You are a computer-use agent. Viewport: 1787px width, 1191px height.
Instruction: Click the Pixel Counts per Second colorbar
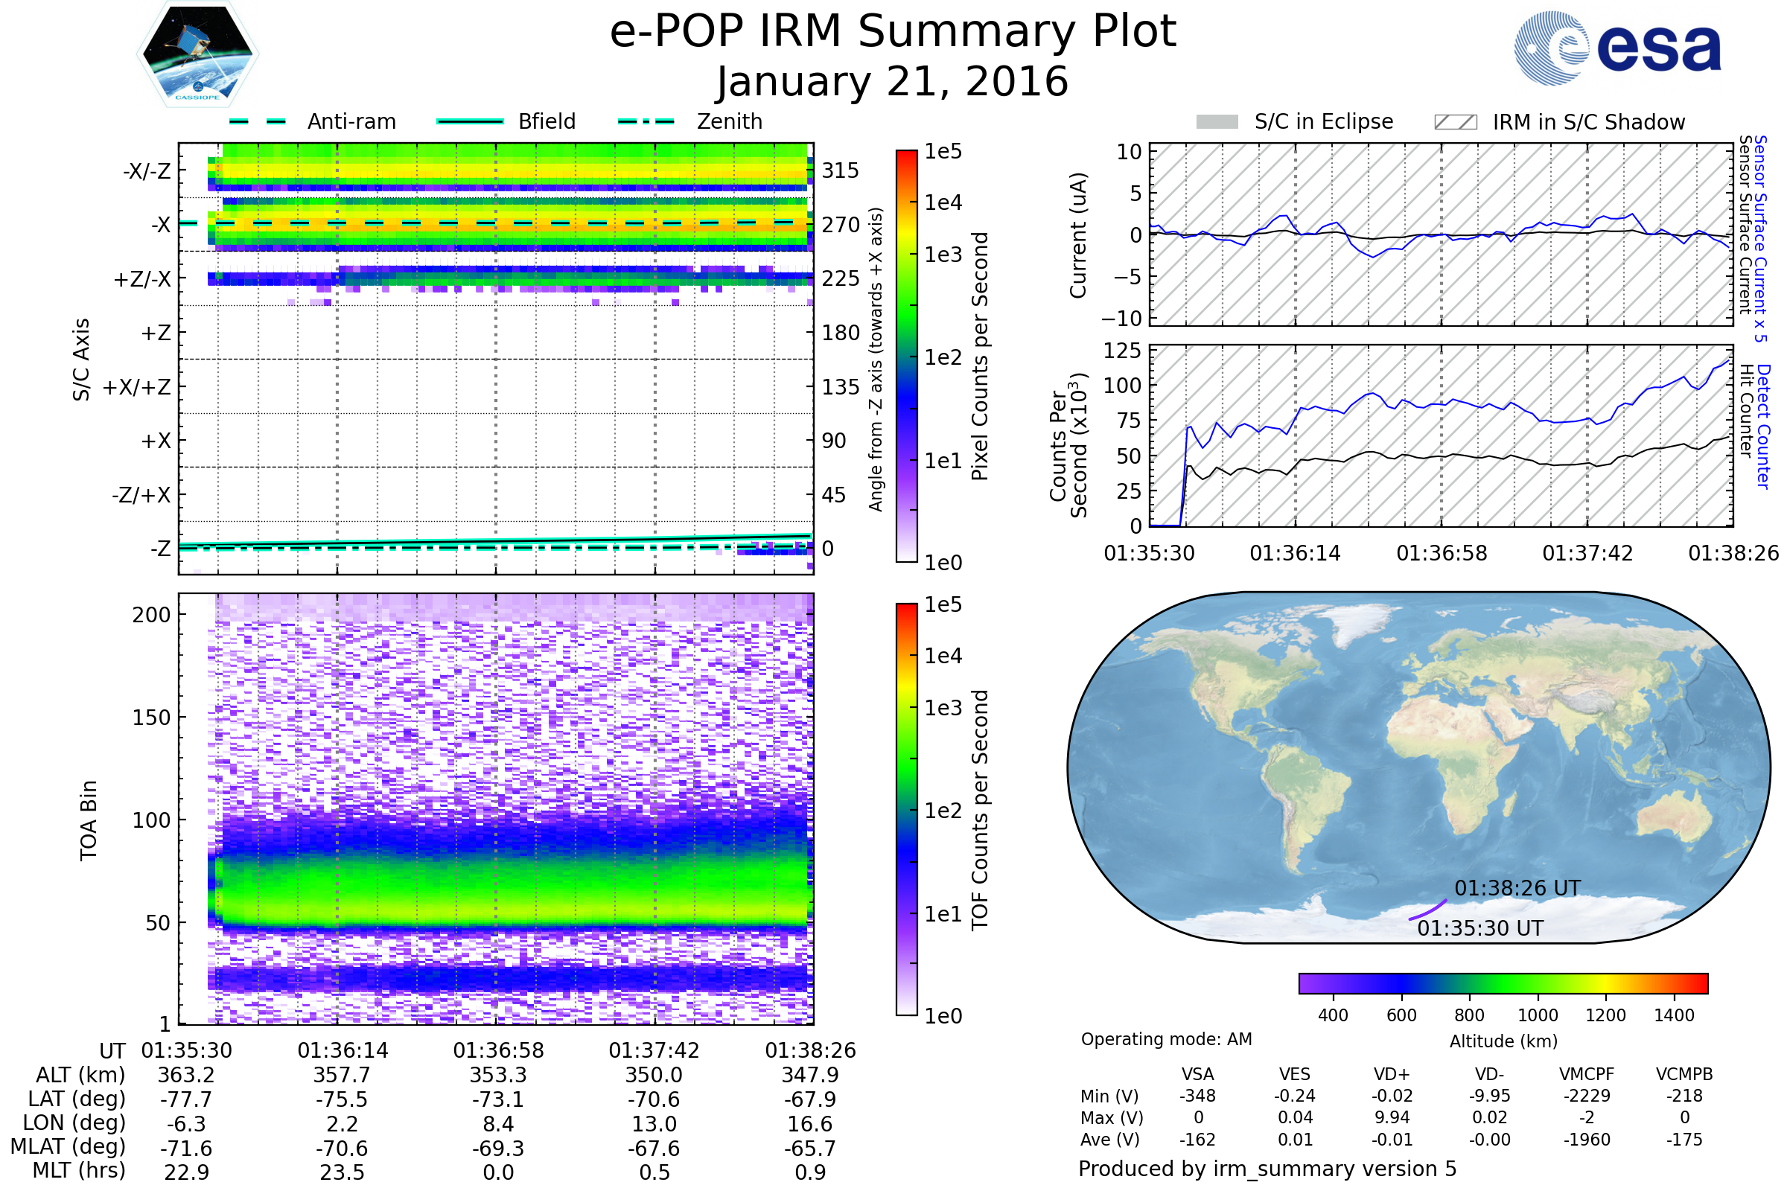pos(906,356)
